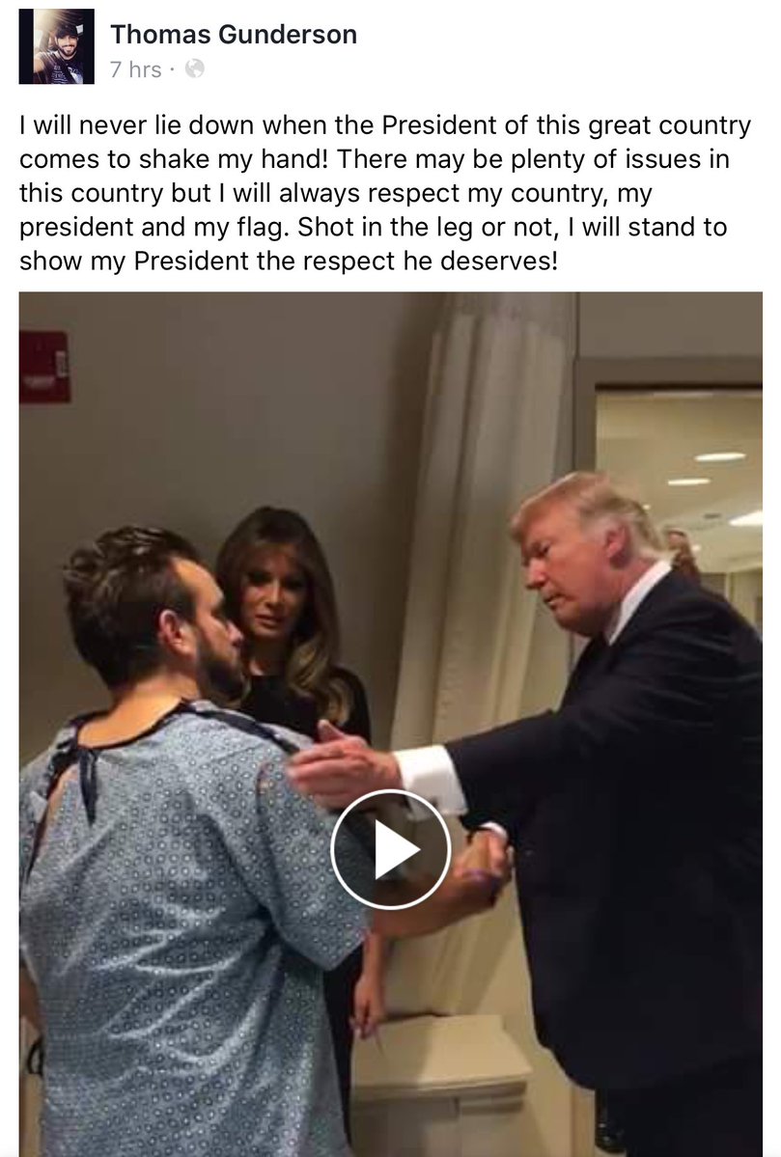The image size is (781, 1157).
Task: Open Thomas Gunderson's profile picture
Action: click(57, 46)
